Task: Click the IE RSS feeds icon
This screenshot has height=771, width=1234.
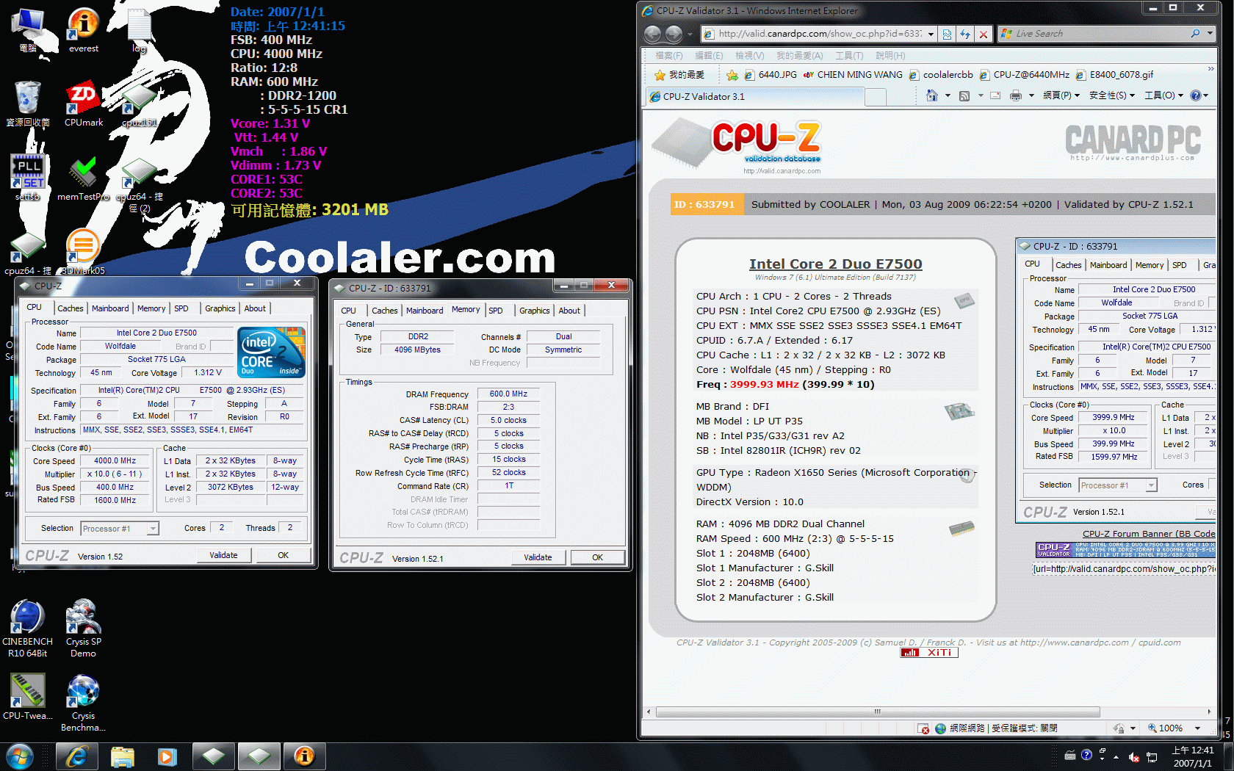Action: (964, 95)
